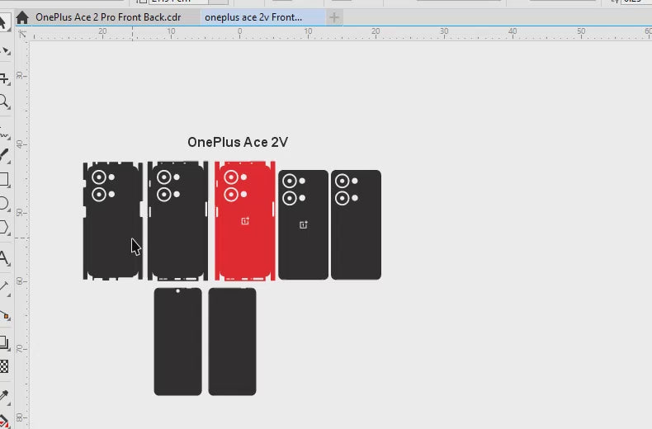This screenshot has width=652, height=429.
Task: Choose the Rectangle tool
Action: [x=4, y=179]
